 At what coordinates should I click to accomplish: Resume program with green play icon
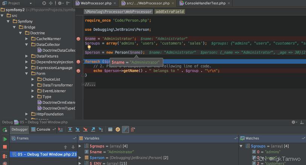(5, 139)
